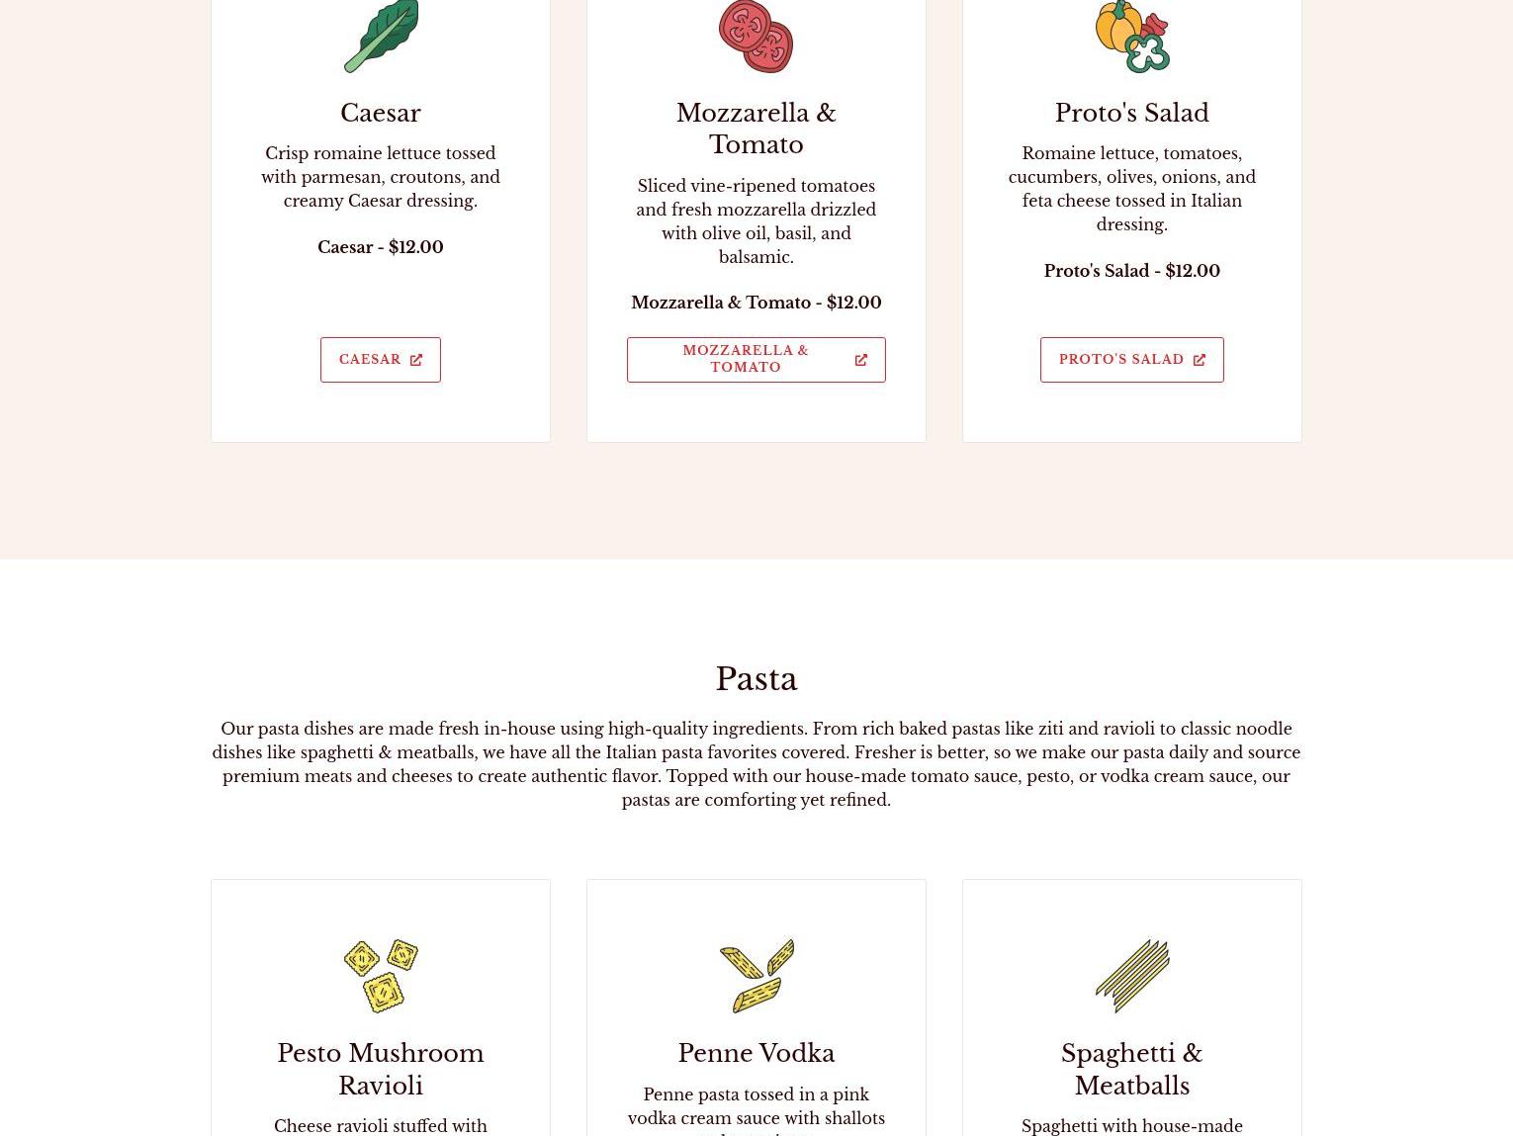
Task: Click the peppers icon above Proto's Salad
Action: click(x=1132, y=36)
